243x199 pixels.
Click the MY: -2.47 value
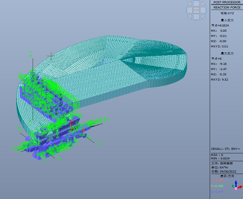pyautogui.click(x=219, y=69)
